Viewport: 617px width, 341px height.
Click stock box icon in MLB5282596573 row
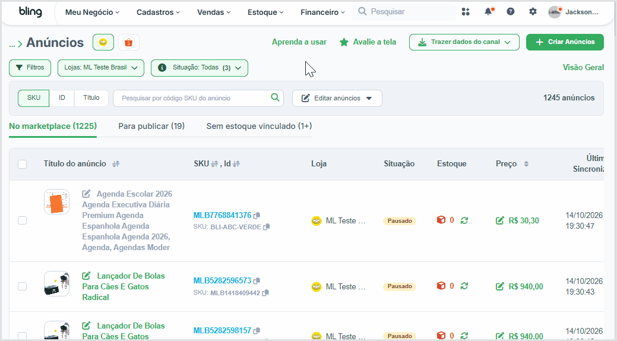pos(441,286)
